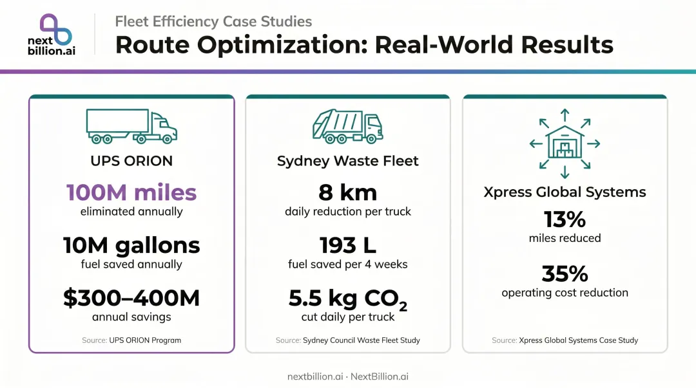This screenshot has height=388, width=696.
Task: Click the semi-truck icon above UPS ORION
Action: coord(131,126)
